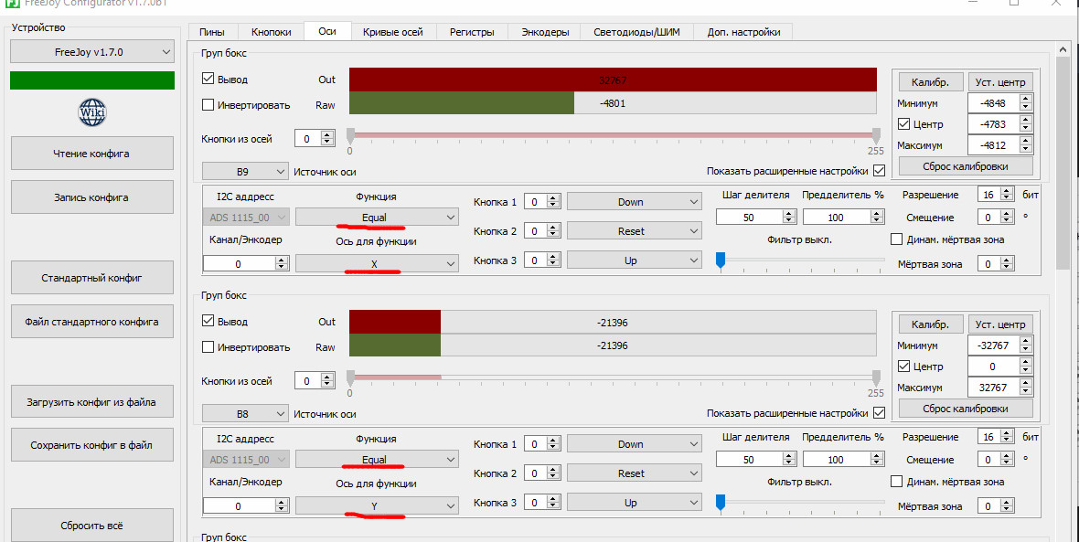Click first axis Канал/Энкодер input field
This screenshot has width=1079, height=542.
click(x=239, y=264)
